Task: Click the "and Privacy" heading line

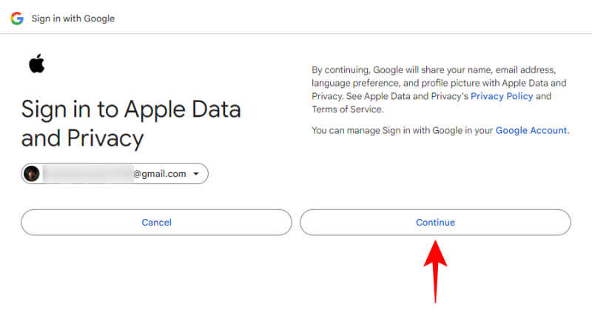Action: click(82, 138)
